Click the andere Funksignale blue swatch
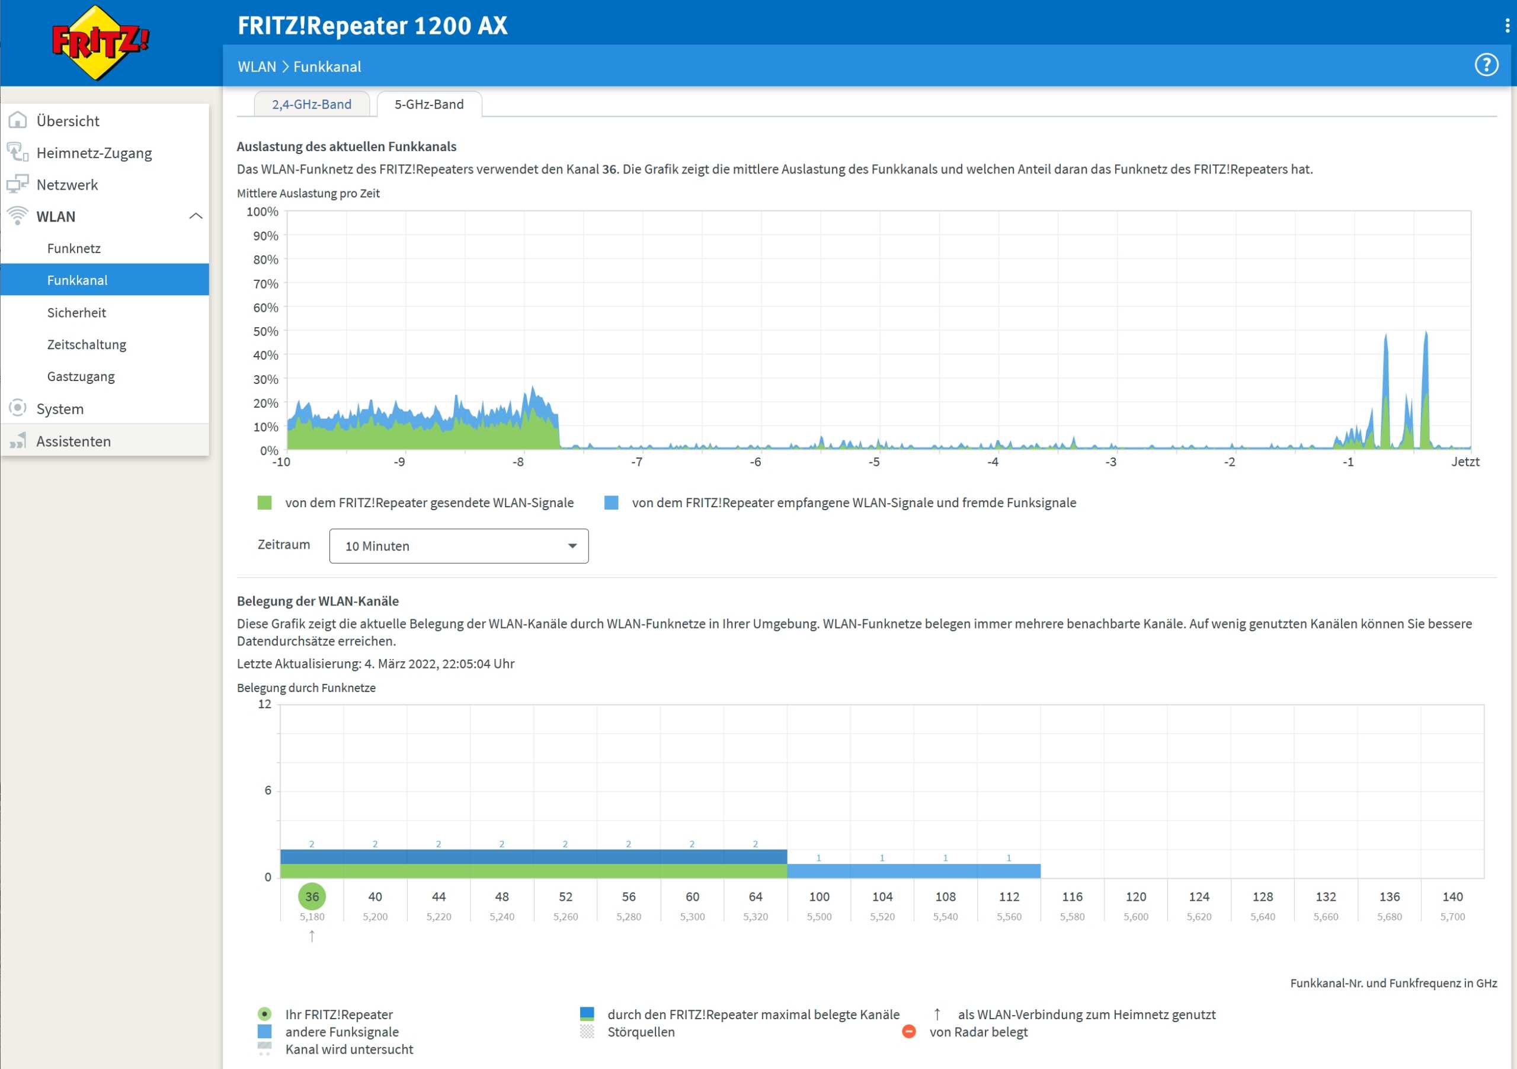The width and height of the screenshot is (1517, 1069). (264, 1031)
